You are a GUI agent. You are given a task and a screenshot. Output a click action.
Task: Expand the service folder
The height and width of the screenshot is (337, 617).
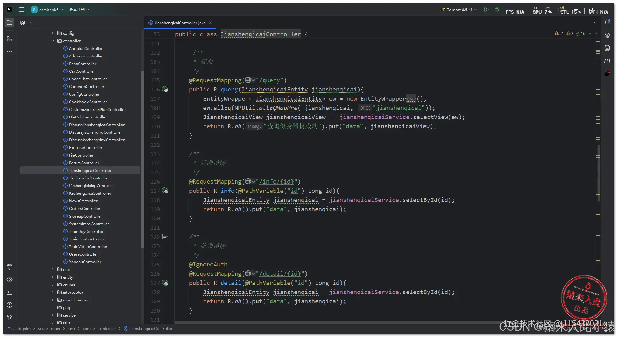click(53, 315)
